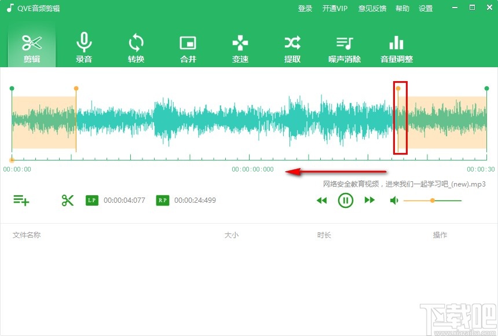Click the playhead dot on timeline ruler

(x=12, y=160)
